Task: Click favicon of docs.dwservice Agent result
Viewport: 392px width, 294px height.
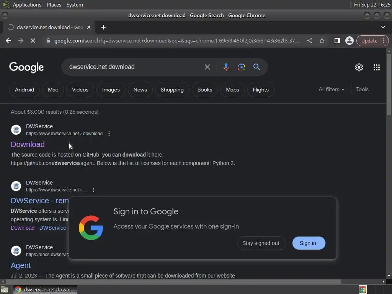Action: (x=16, y=251)
